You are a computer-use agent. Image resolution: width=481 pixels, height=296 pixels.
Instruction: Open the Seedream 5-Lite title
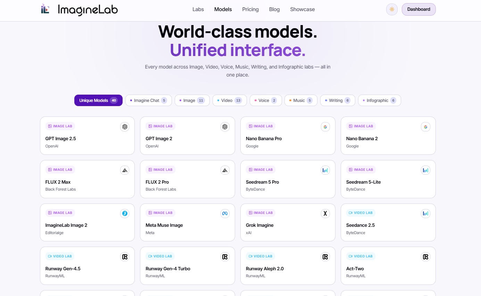pyautogui.click(x=363, y=182)
